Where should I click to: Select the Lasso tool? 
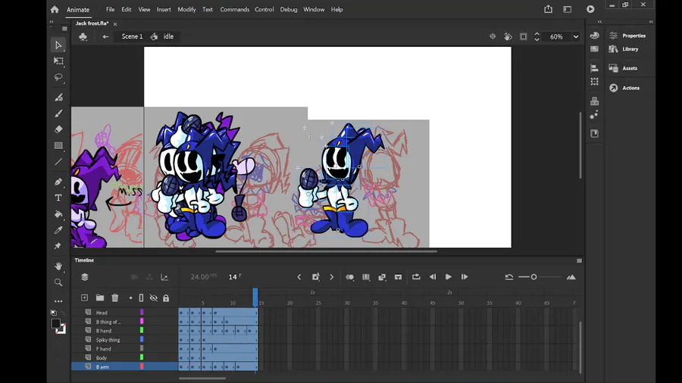tap(58, 77)
